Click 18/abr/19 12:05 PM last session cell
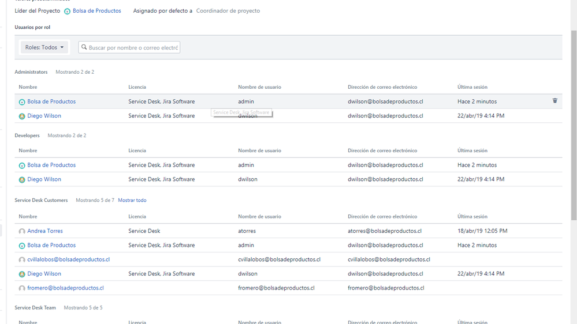The height and width of the screenshot is (324, 577). (482, 231)
